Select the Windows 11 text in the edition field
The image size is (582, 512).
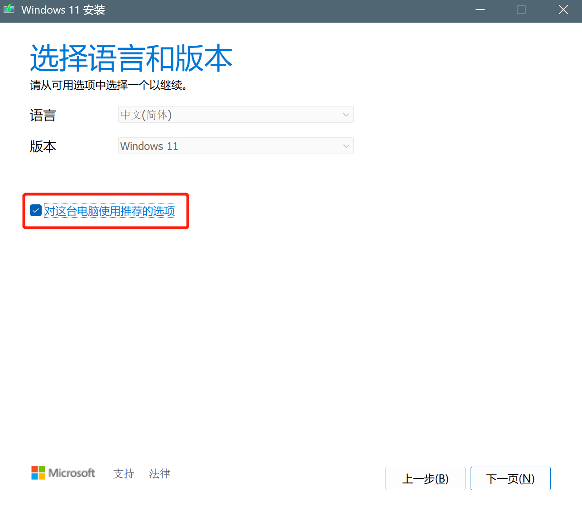(x=149, y=146)
